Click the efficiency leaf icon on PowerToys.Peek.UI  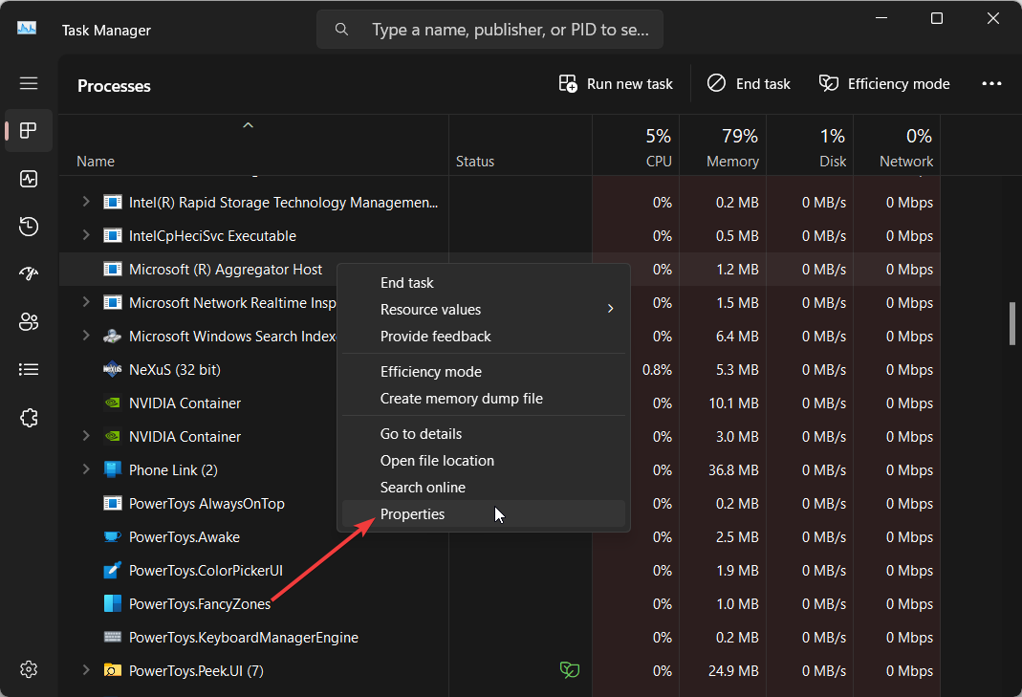(570, 669)
